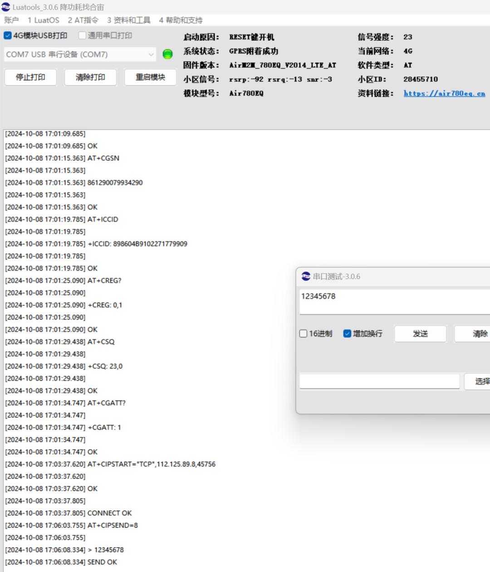This screenshot has height=572, width=490.
Task: Click the AT+CREG? log line
Action: point(63,280)
